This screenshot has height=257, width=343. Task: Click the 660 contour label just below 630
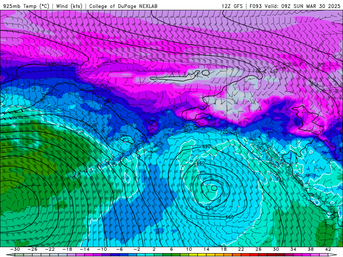[229, 217]
